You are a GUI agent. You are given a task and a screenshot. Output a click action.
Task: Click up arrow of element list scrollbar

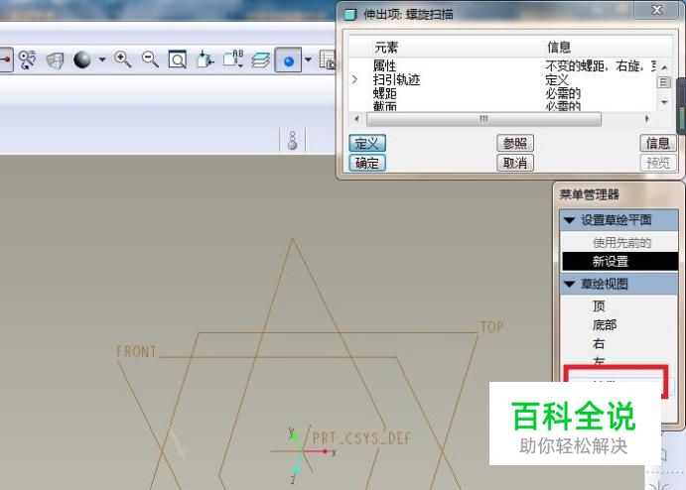point(664,67)
